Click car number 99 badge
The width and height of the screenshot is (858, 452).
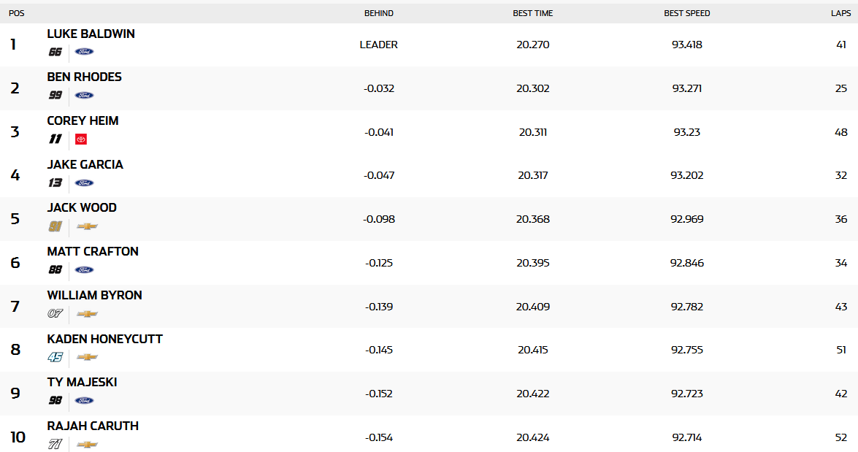(x=55, y=96)
